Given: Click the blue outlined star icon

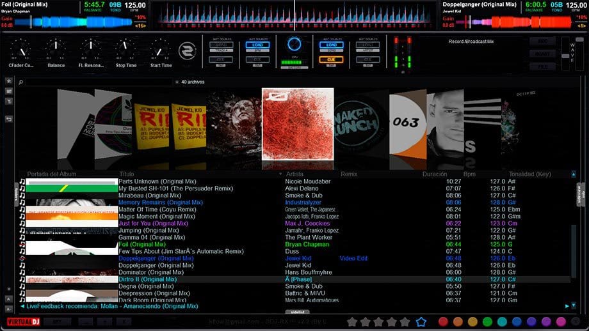Looking at the screenshot, I should (421, 321).
